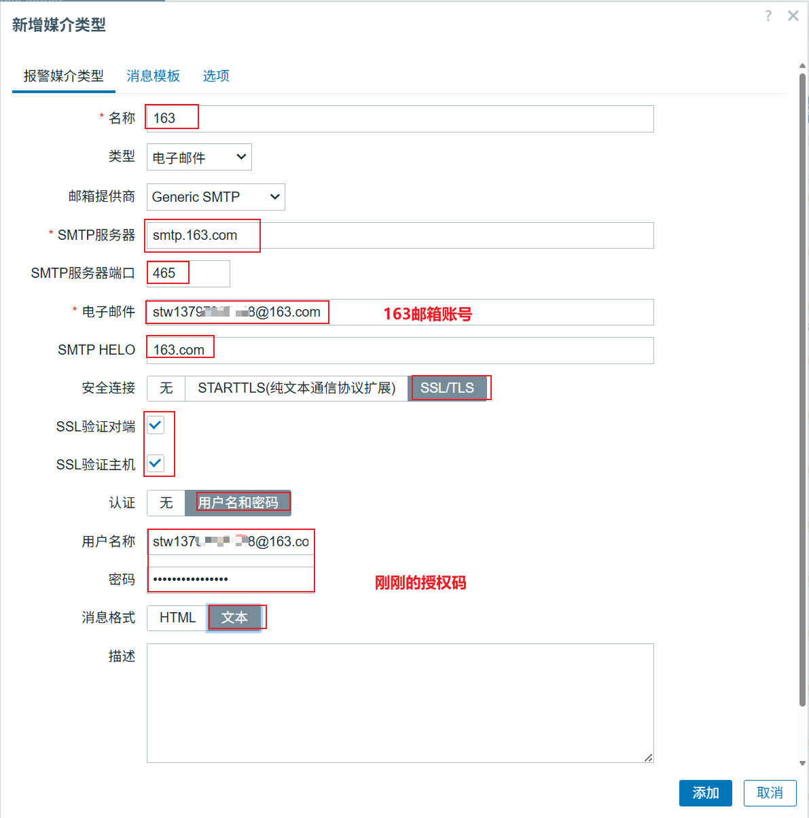
Task: Click the SMTP HELO input field
Action: 400,350
